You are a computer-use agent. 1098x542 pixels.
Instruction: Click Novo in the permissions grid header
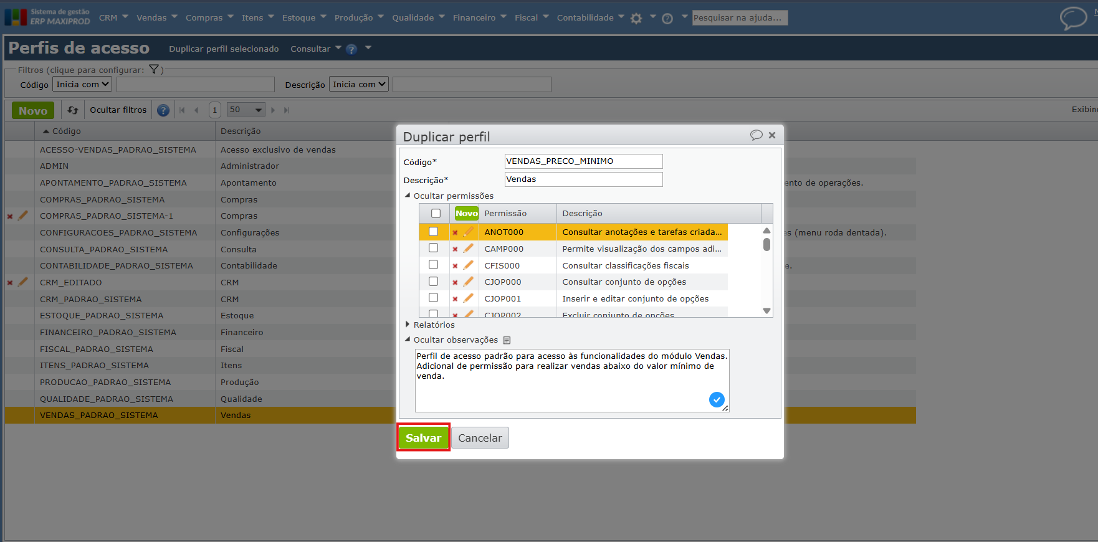click(466, 214)
